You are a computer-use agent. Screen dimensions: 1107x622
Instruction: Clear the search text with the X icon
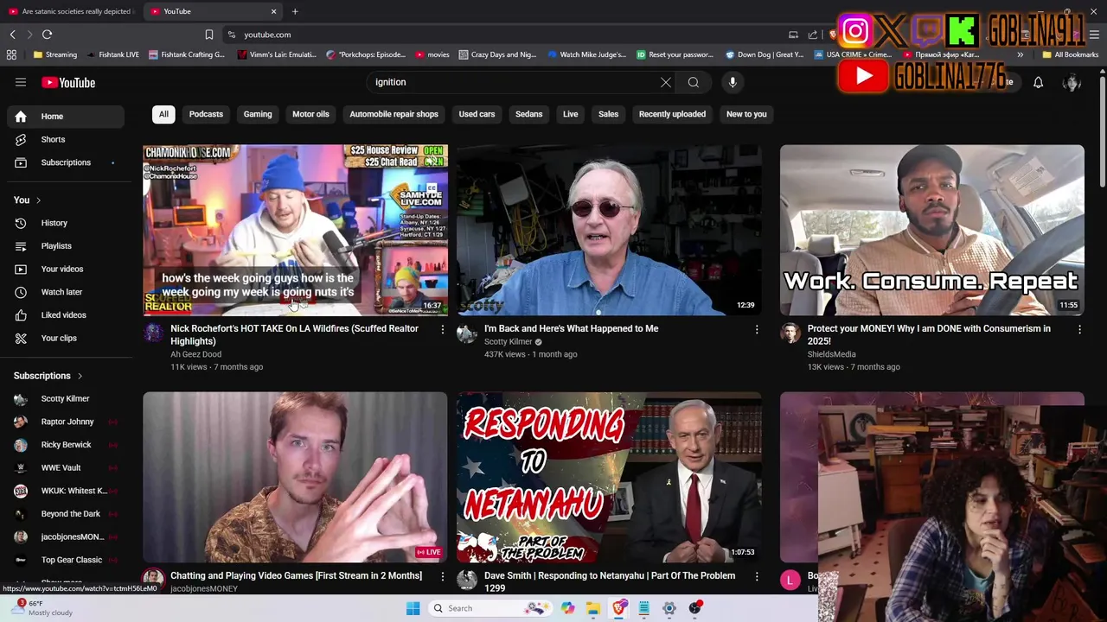[x=665, y=82]
